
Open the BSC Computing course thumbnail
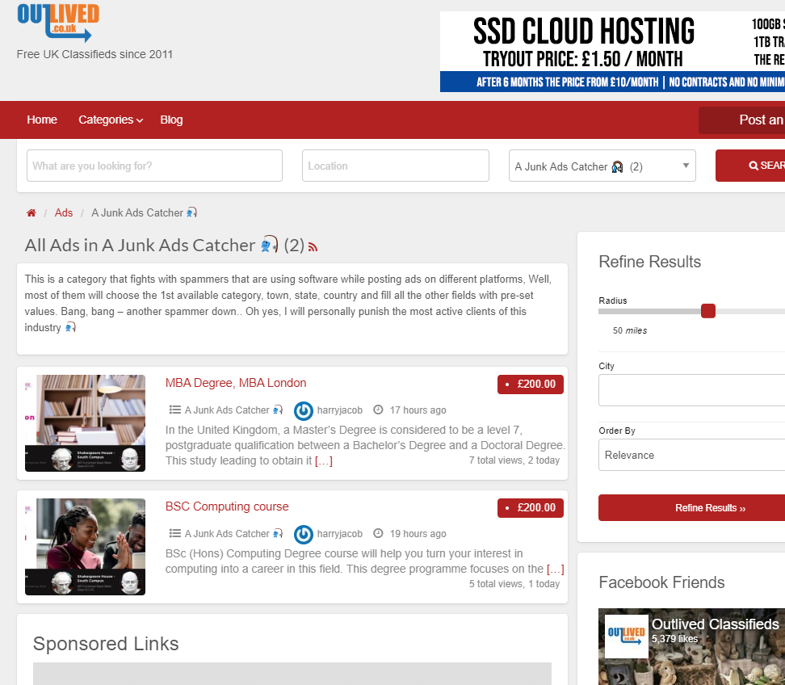pyautogui.click(x=86, y=547)
